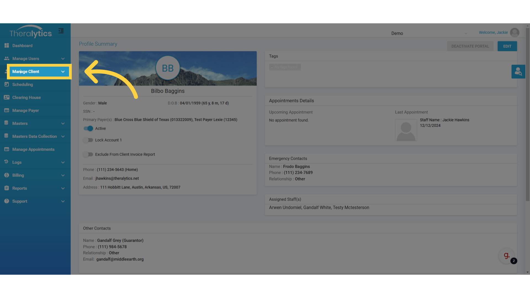
Task: Open the client search floating icon
Action: pyautogui.click(x=518, y=72)
